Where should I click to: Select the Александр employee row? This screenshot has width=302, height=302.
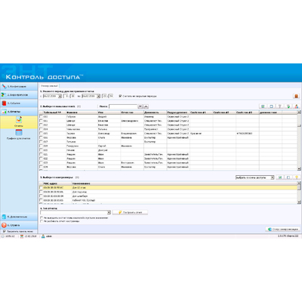point(168,134)
